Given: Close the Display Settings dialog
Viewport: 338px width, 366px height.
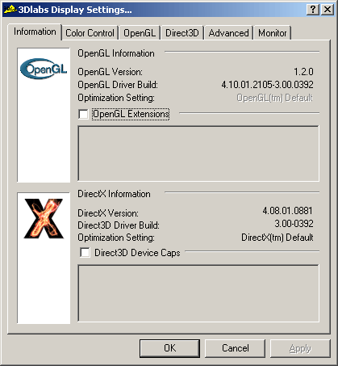Looking at the screenshot, I should 328,10.
